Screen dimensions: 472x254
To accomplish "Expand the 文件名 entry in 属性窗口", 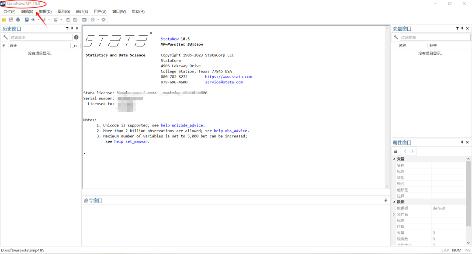I will 395,214.
